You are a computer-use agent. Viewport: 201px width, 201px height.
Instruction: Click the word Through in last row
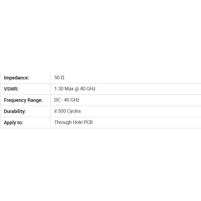coord(63,122)
